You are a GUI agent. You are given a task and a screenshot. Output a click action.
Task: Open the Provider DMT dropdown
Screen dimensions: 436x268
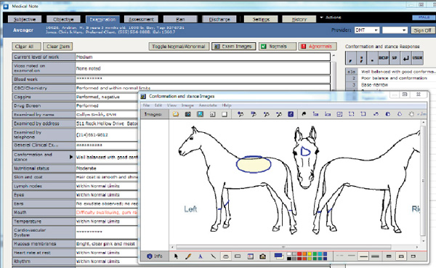(367, 30)
